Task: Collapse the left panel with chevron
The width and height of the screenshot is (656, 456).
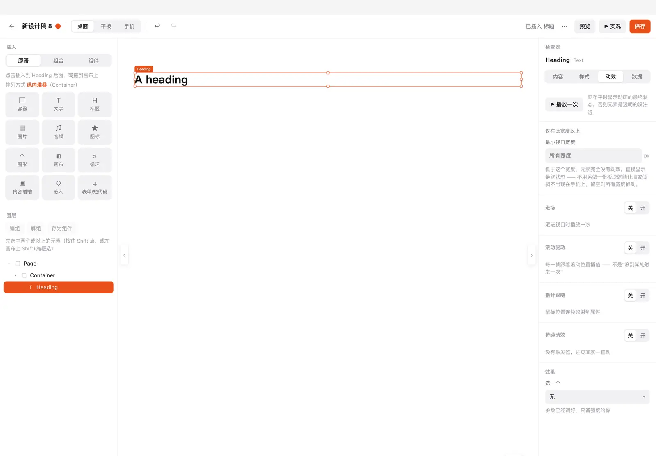Action: click(124, 255)
